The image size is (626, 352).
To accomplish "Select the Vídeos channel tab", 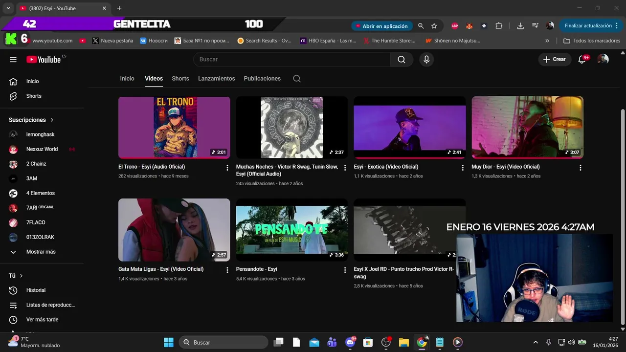I will (154, 79).
